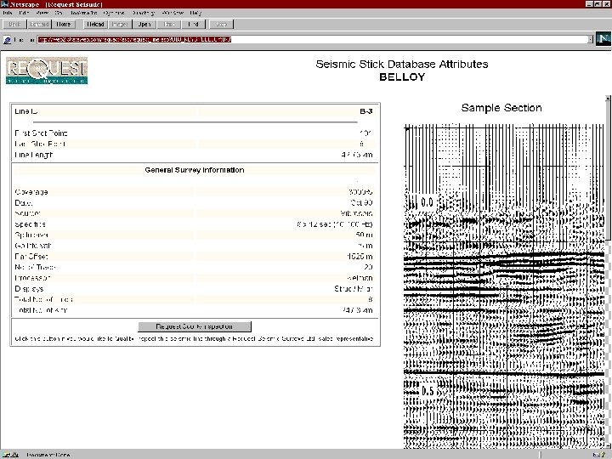Click the Images toolbar button
Screen dimensions: 612x459
coord(120,24)
